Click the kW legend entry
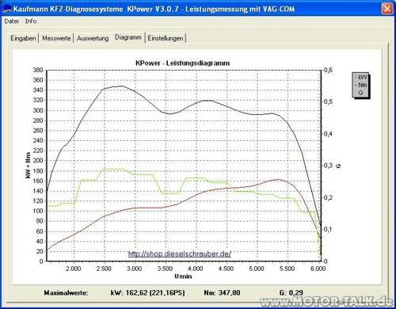 click(x=361, y=77)
